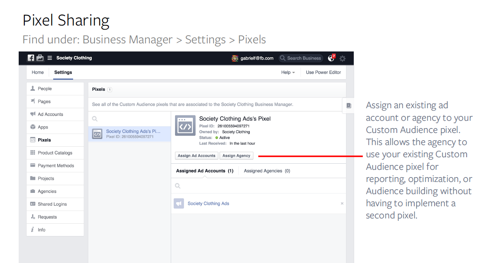Click the Society Clothing business name
The height and width of the screenshot is (263, 478).
click(74, 58)
